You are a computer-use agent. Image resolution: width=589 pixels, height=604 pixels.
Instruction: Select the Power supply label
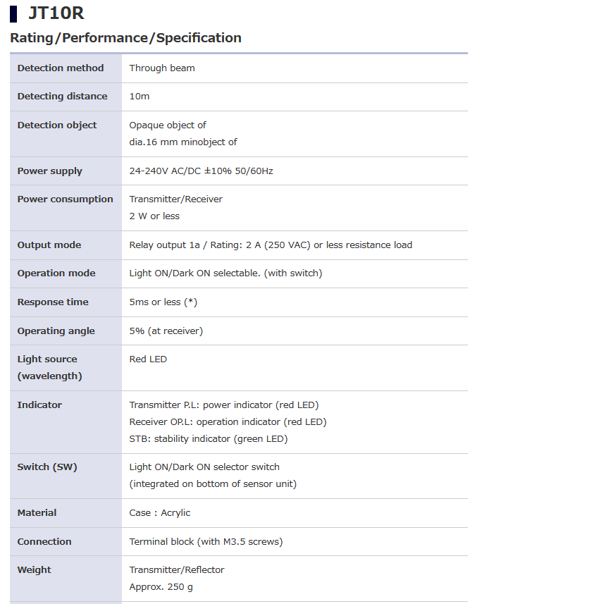pos(49,171)
